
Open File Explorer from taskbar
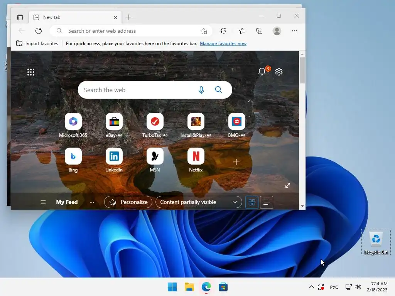click(189, 287)
